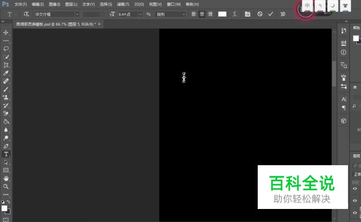Open the History panel icon
361x222 pixels.
click(343, 30)
